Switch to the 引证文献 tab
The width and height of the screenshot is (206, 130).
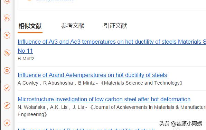tap(115, 26)
